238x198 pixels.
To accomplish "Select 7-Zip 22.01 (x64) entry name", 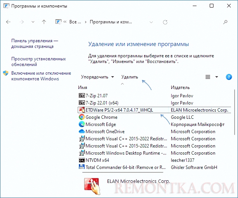I will 102,103.
